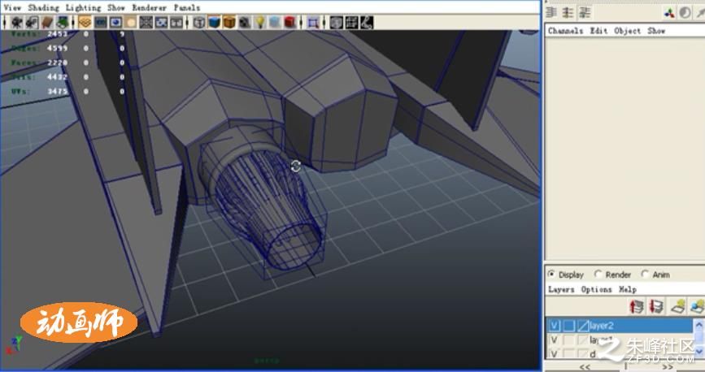705x372 pixels.
Task: Click the color swatch box of layer2
Action: point(583,326)
